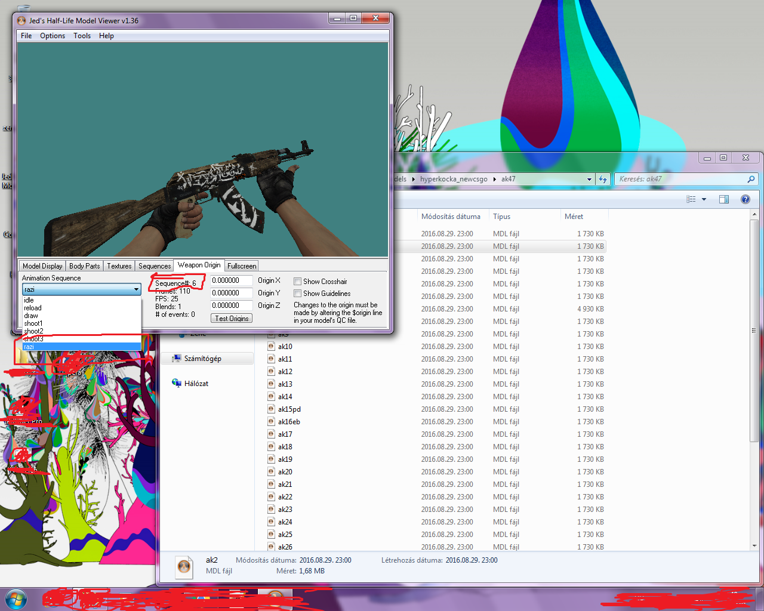The image size is (764, 611).
Task: Expand the Explorer address bar history dropdown
Action: (589, 179)
